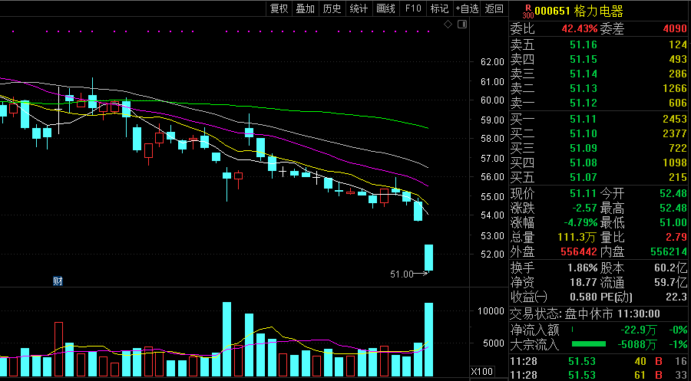Click the 51.00 low price marker
The height and width of the screenshot is (381, 691).
[x=402, y=274]
